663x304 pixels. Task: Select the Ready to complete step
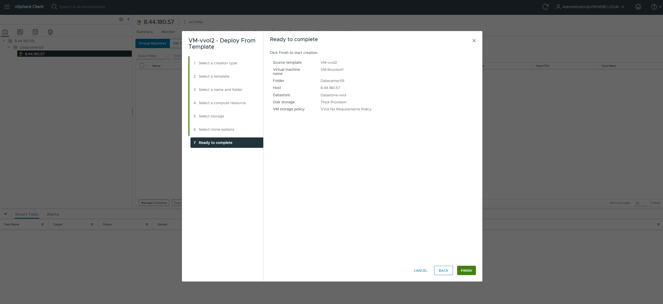227,143
